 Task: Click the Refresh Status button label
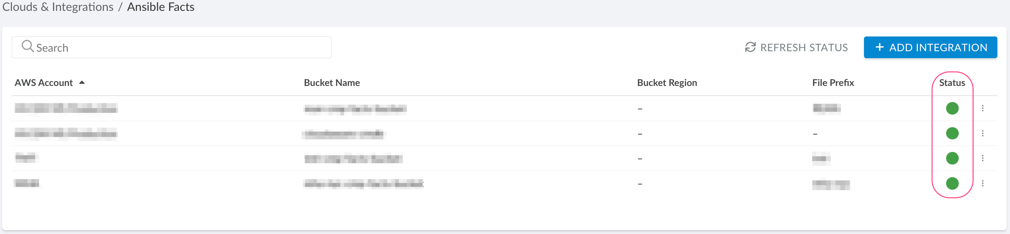tap(804, 47)
